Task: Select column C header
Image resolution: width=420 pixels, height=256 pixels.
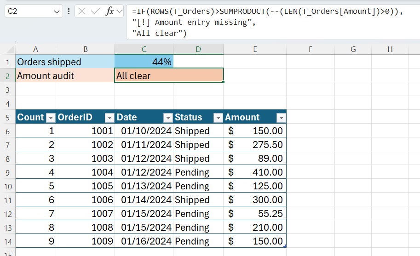Action: pyautogui.click(x=144, y=49)
